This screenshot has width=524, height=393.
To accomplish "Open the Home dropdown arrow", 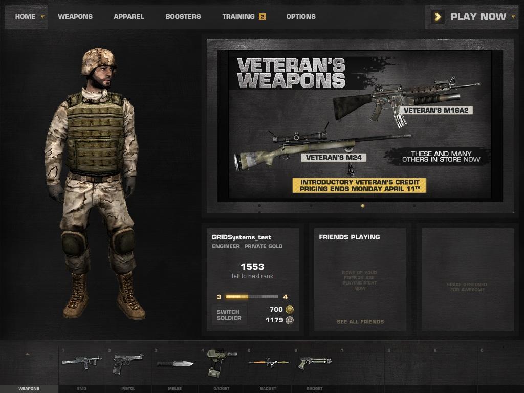I will (x=42, y=17).
